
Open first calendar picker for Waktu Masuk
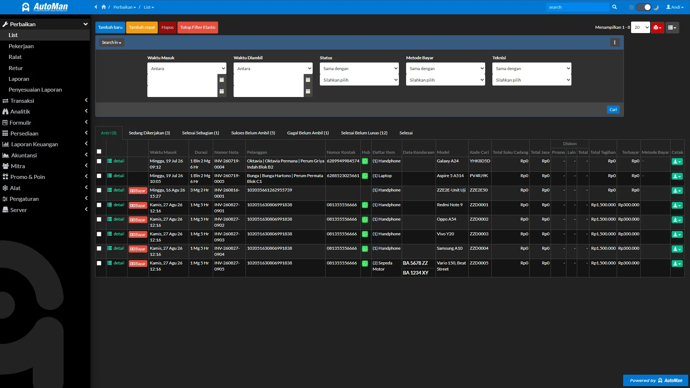222,80
